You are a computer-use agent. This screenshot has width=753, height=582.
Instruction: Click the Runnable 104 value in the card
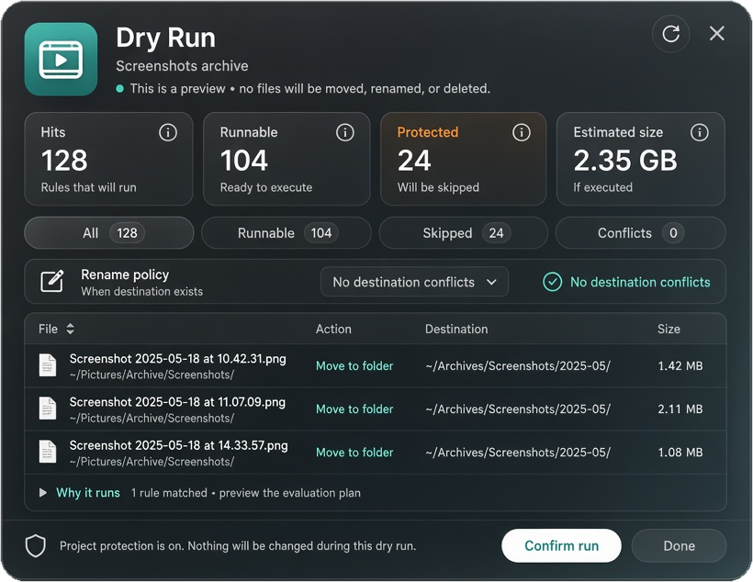[244, 161]
